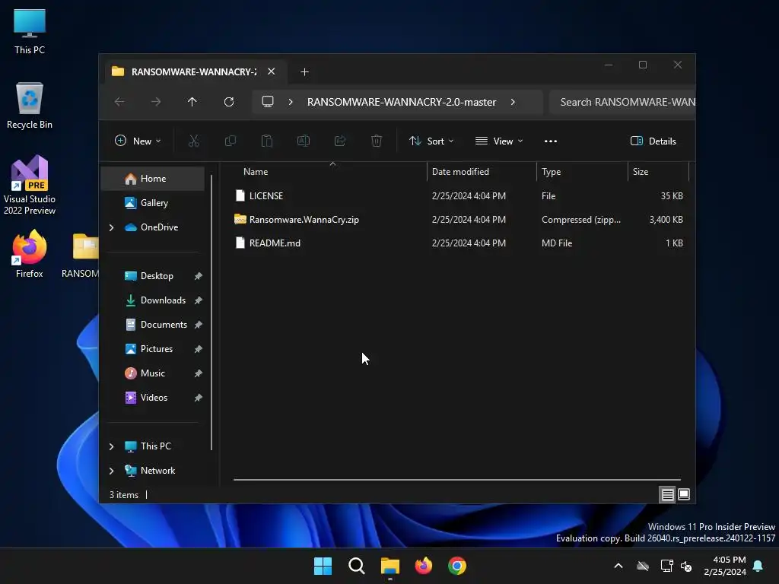Launch Chrome from taskbar
Screen dimensions: 779x584
[457, 566]
